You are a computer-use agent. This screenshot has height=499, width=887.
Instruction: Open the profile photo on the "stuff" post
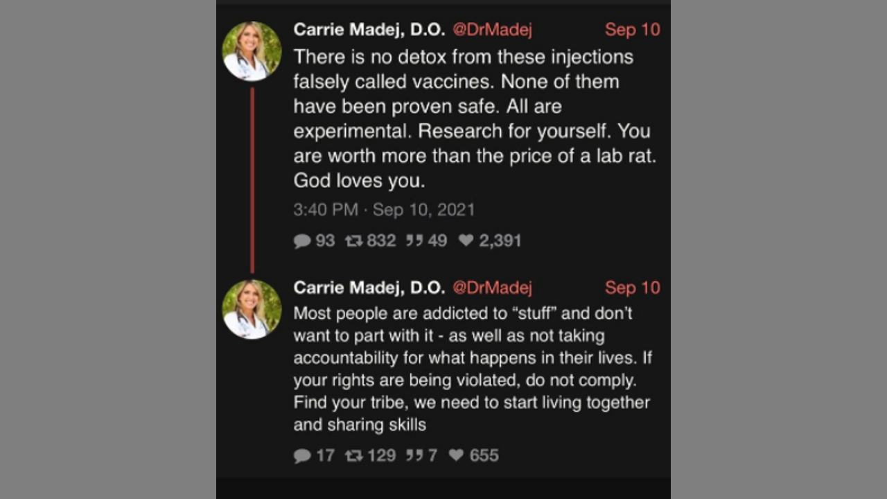[x=252, y=309]
